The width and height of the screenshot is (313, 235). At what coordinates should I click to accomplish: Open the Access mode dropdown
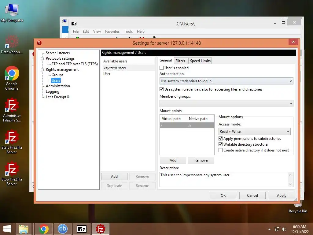coord(255,132)
